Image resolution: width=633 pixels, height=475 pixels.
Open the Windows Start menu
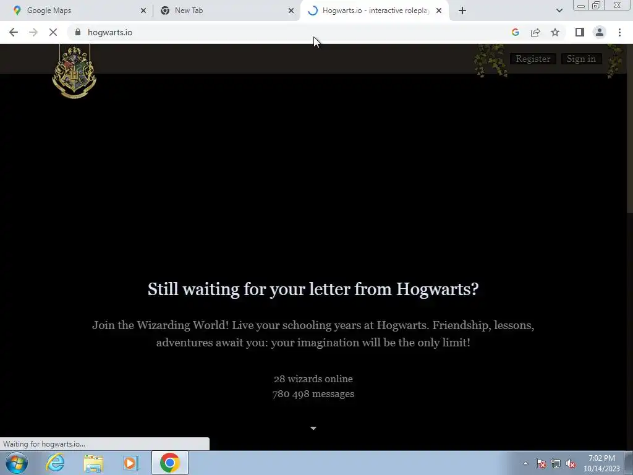[17, 463]
